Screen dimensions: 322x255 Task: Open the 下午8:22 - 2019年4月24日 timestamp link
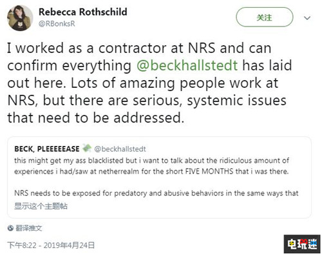[51, 245]
